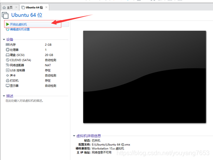The image size is (213, 160).
Task: Click the 显示器 display icon
Action: coord(8,86)
